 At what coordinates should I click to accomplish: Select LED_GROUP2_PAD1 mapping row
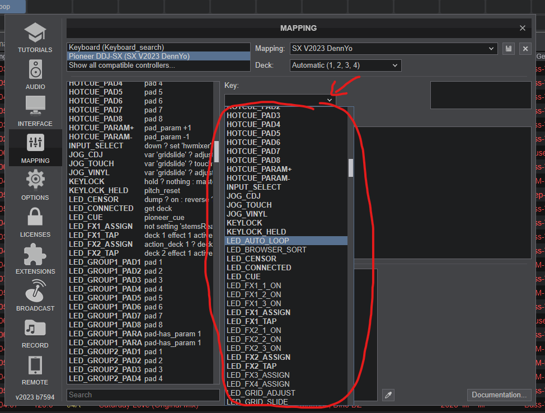[x=140, y=352]
